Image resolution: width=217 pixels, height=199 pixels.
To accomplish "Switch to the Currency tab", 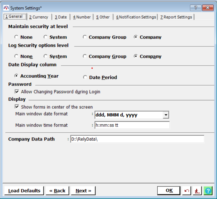I will pos(39,17).
